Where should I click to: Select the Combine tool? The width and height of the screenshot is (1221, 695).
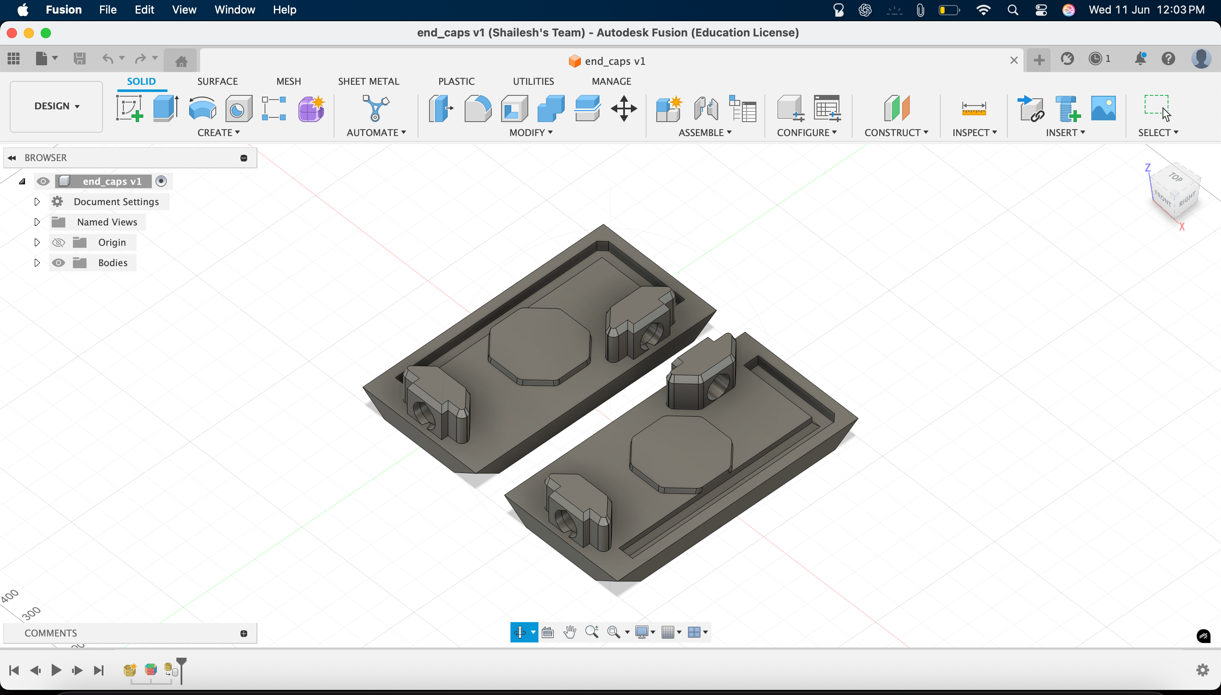coord(551,108)
